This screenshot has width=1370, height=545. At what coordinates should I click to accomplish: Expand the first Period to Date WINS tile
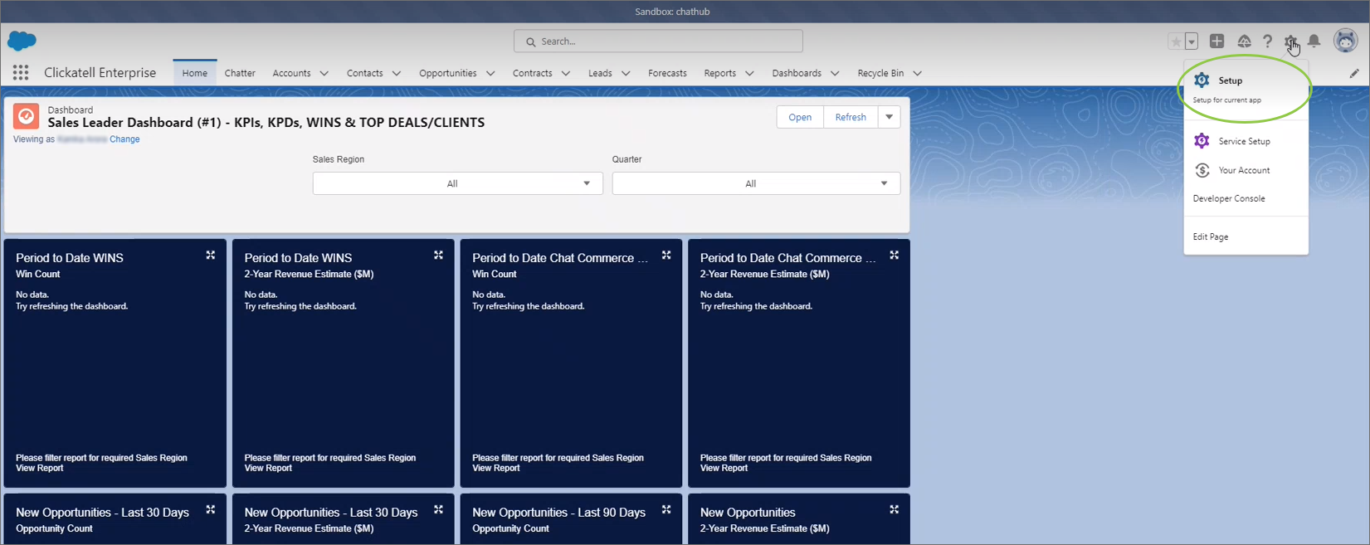[x=211, y=255]
